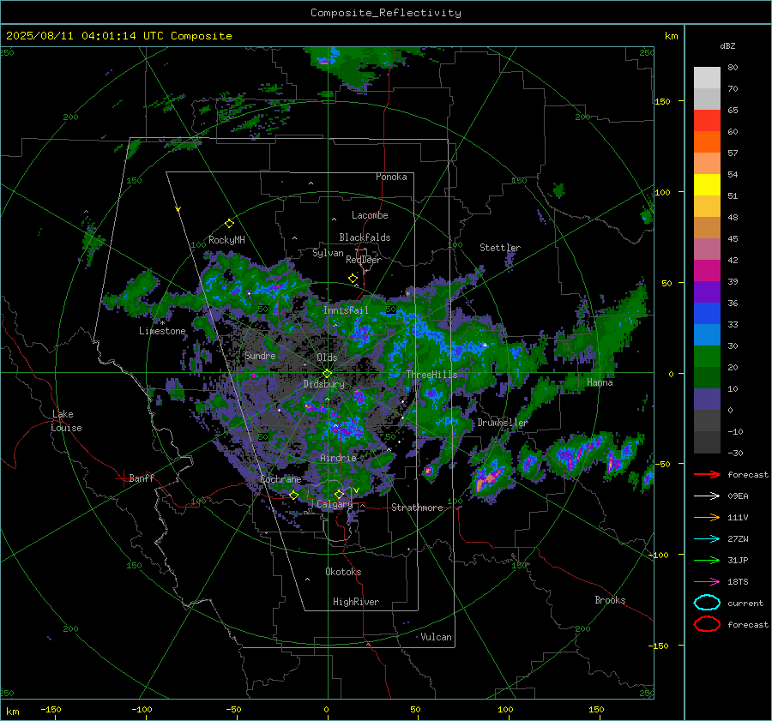Click the HighRiver city label
The height and width of the screenshot is (721, 772).
(x=356, y=602)
